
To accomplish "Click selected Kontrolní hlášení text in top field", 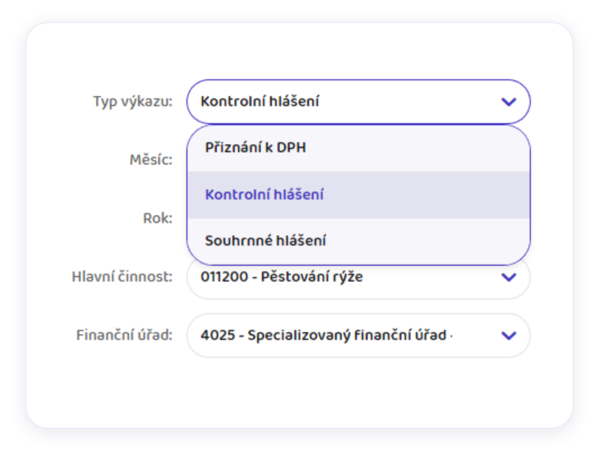I will pos(260,102).
